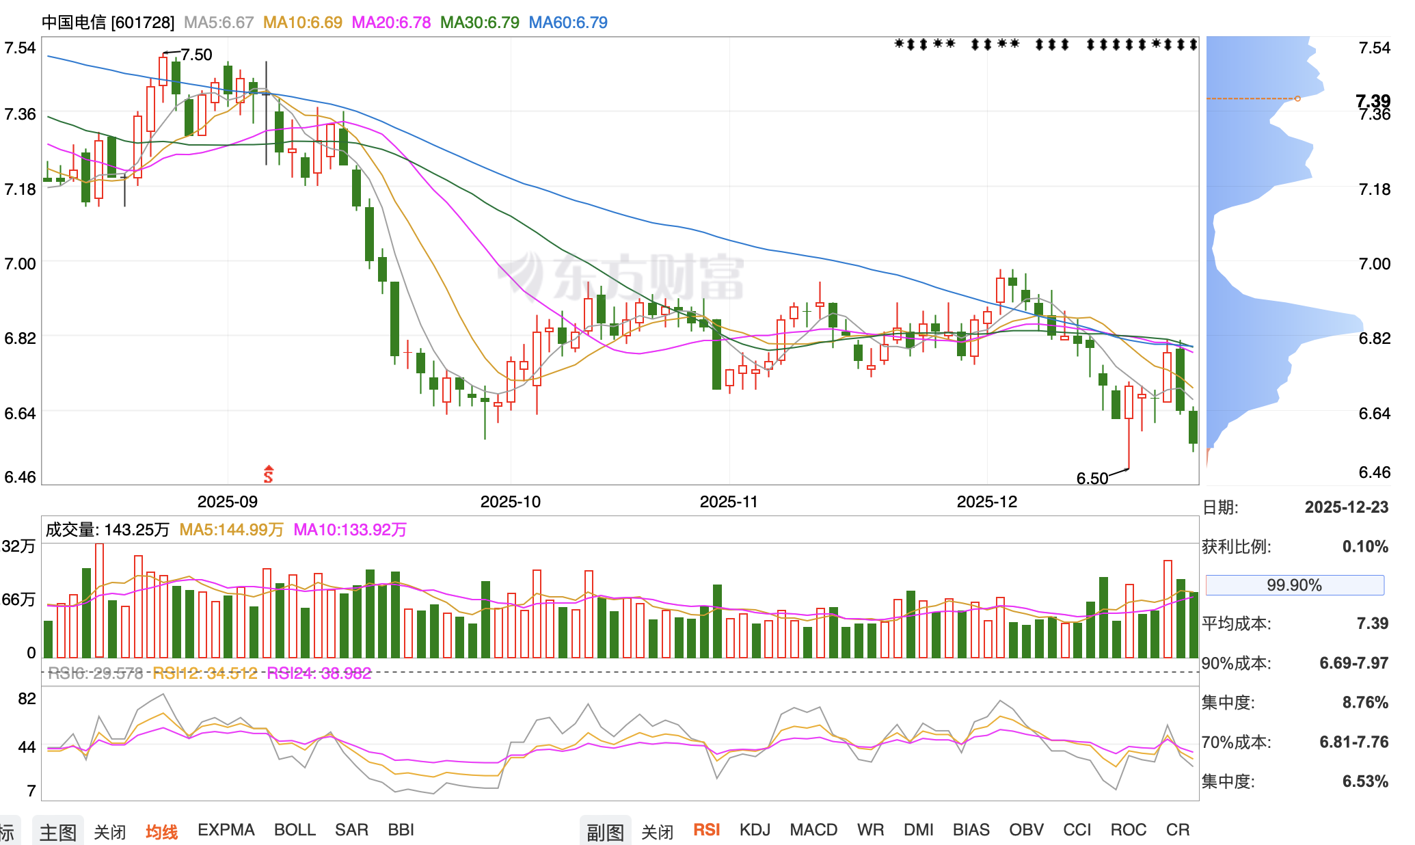Click the 6.50 low price annotation
The width and height of the screenshot is (1415, 845).
click(1092, 478)
